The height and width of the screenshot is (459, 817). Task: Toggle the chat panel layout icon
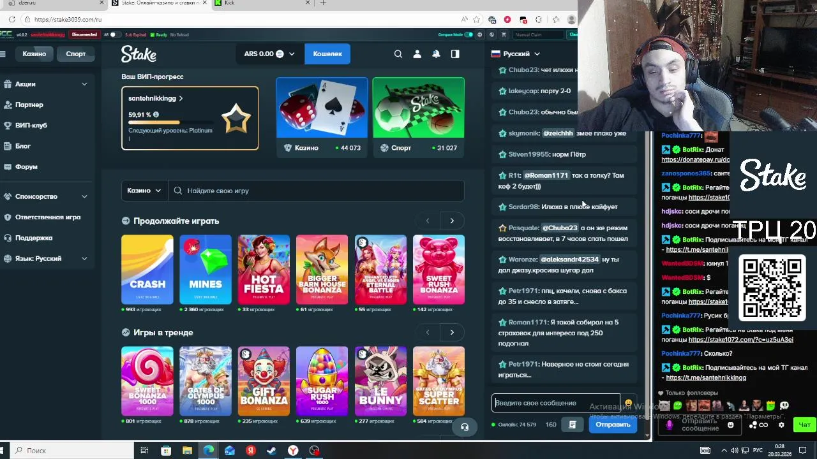coord(455,54)
